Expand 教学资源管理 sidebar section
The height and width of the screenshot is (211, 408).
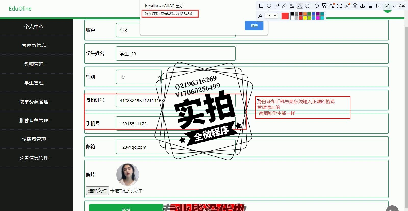point(34,102)
